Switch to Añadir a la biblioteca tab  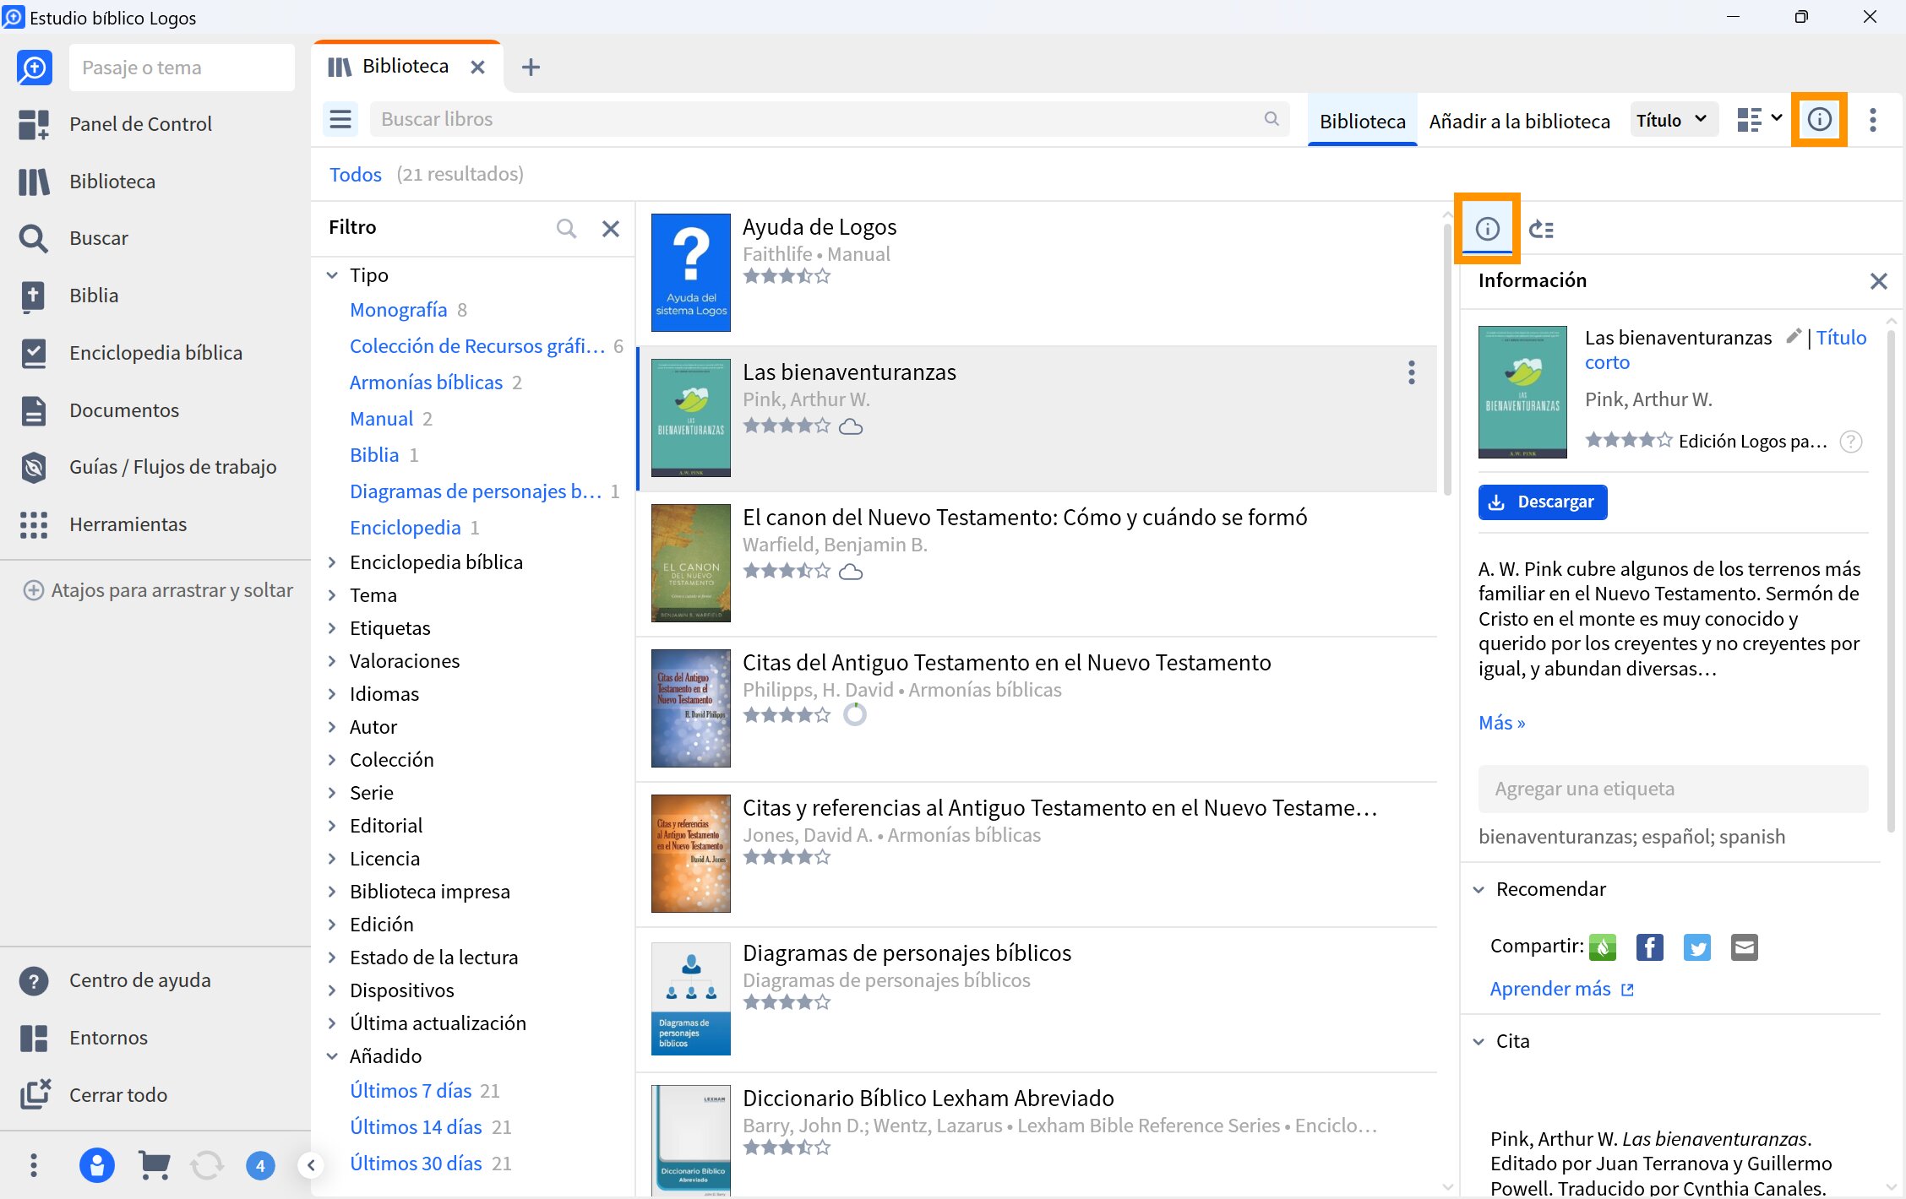[x=1519, y=121]
